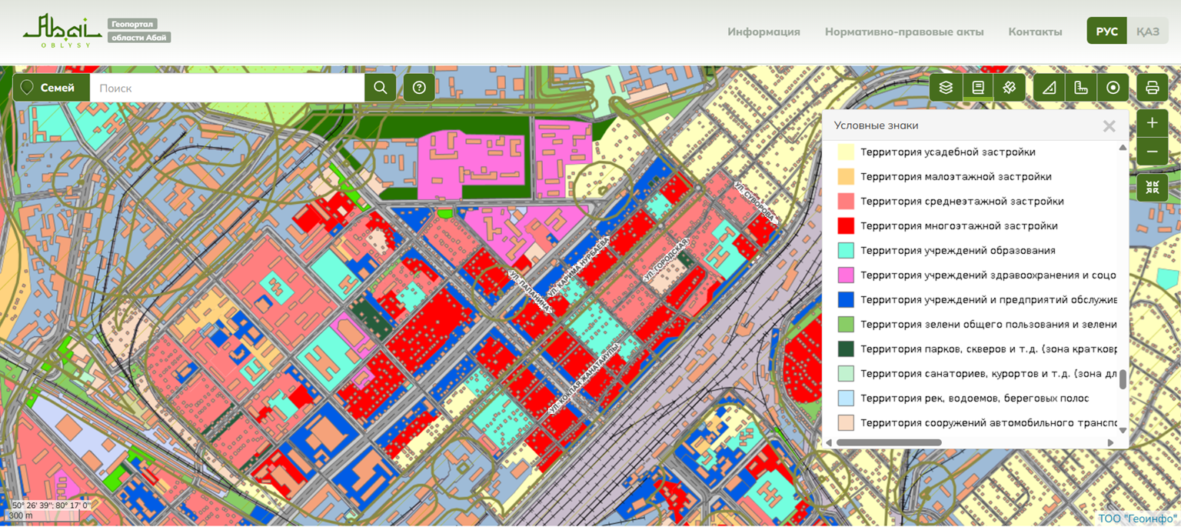Viewport: 1181px width, 527px height.
Task: Open the Информация menu item
Action: pos(763,32)
